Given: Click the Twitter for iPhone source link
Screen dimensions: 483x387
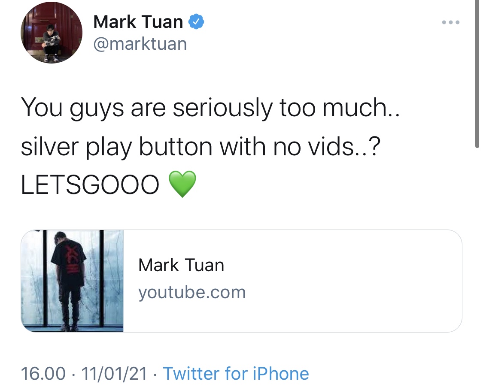Looking at the screenshot, I should point(236,373).
